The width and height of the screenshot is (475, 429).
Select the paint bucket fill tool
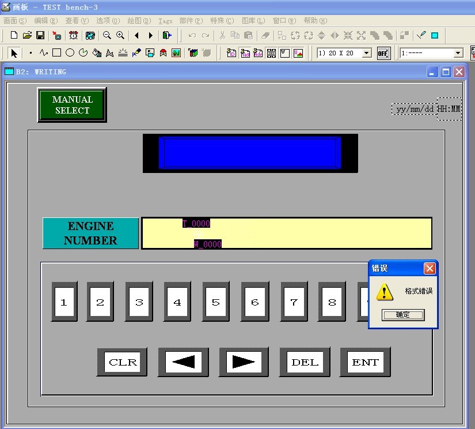[96, 53]
